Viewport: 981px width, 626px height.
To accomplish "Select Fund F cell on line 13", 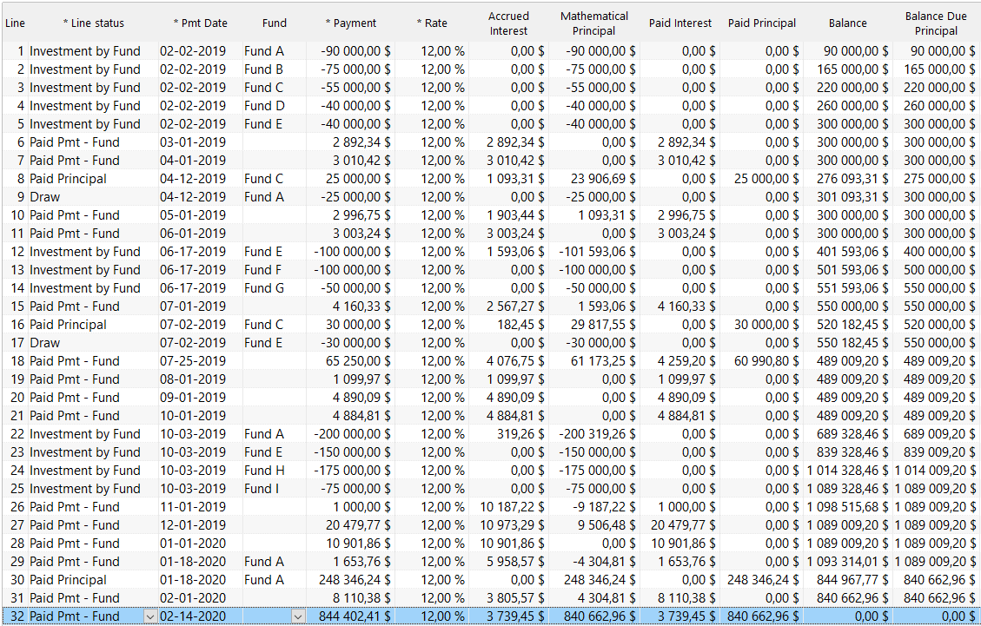I will (x=262, y=269).
